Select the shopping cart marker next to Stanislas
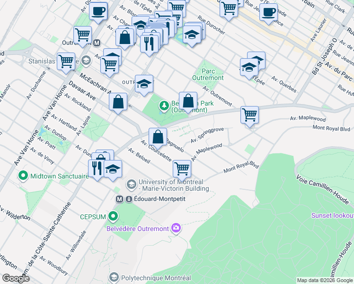The image size is (354, 284). (66, 62)
